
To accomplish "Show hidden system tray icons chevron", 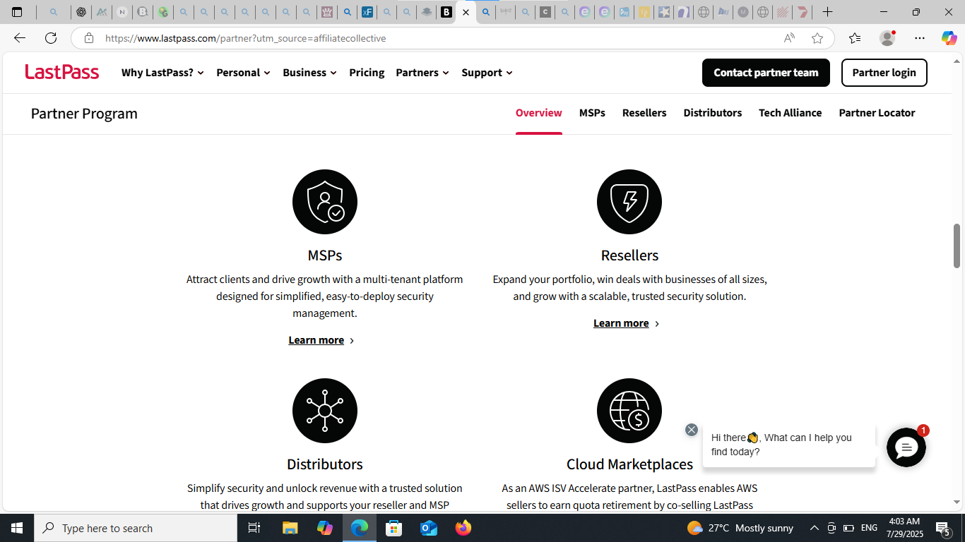I will (x=814, y=528).
